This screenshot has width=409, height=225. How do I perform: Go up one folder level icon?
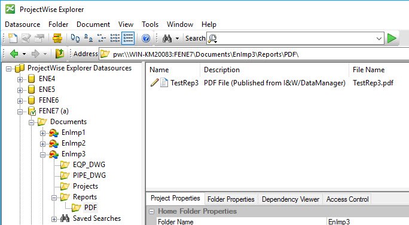pyautogui.click(x=59, y=54)
